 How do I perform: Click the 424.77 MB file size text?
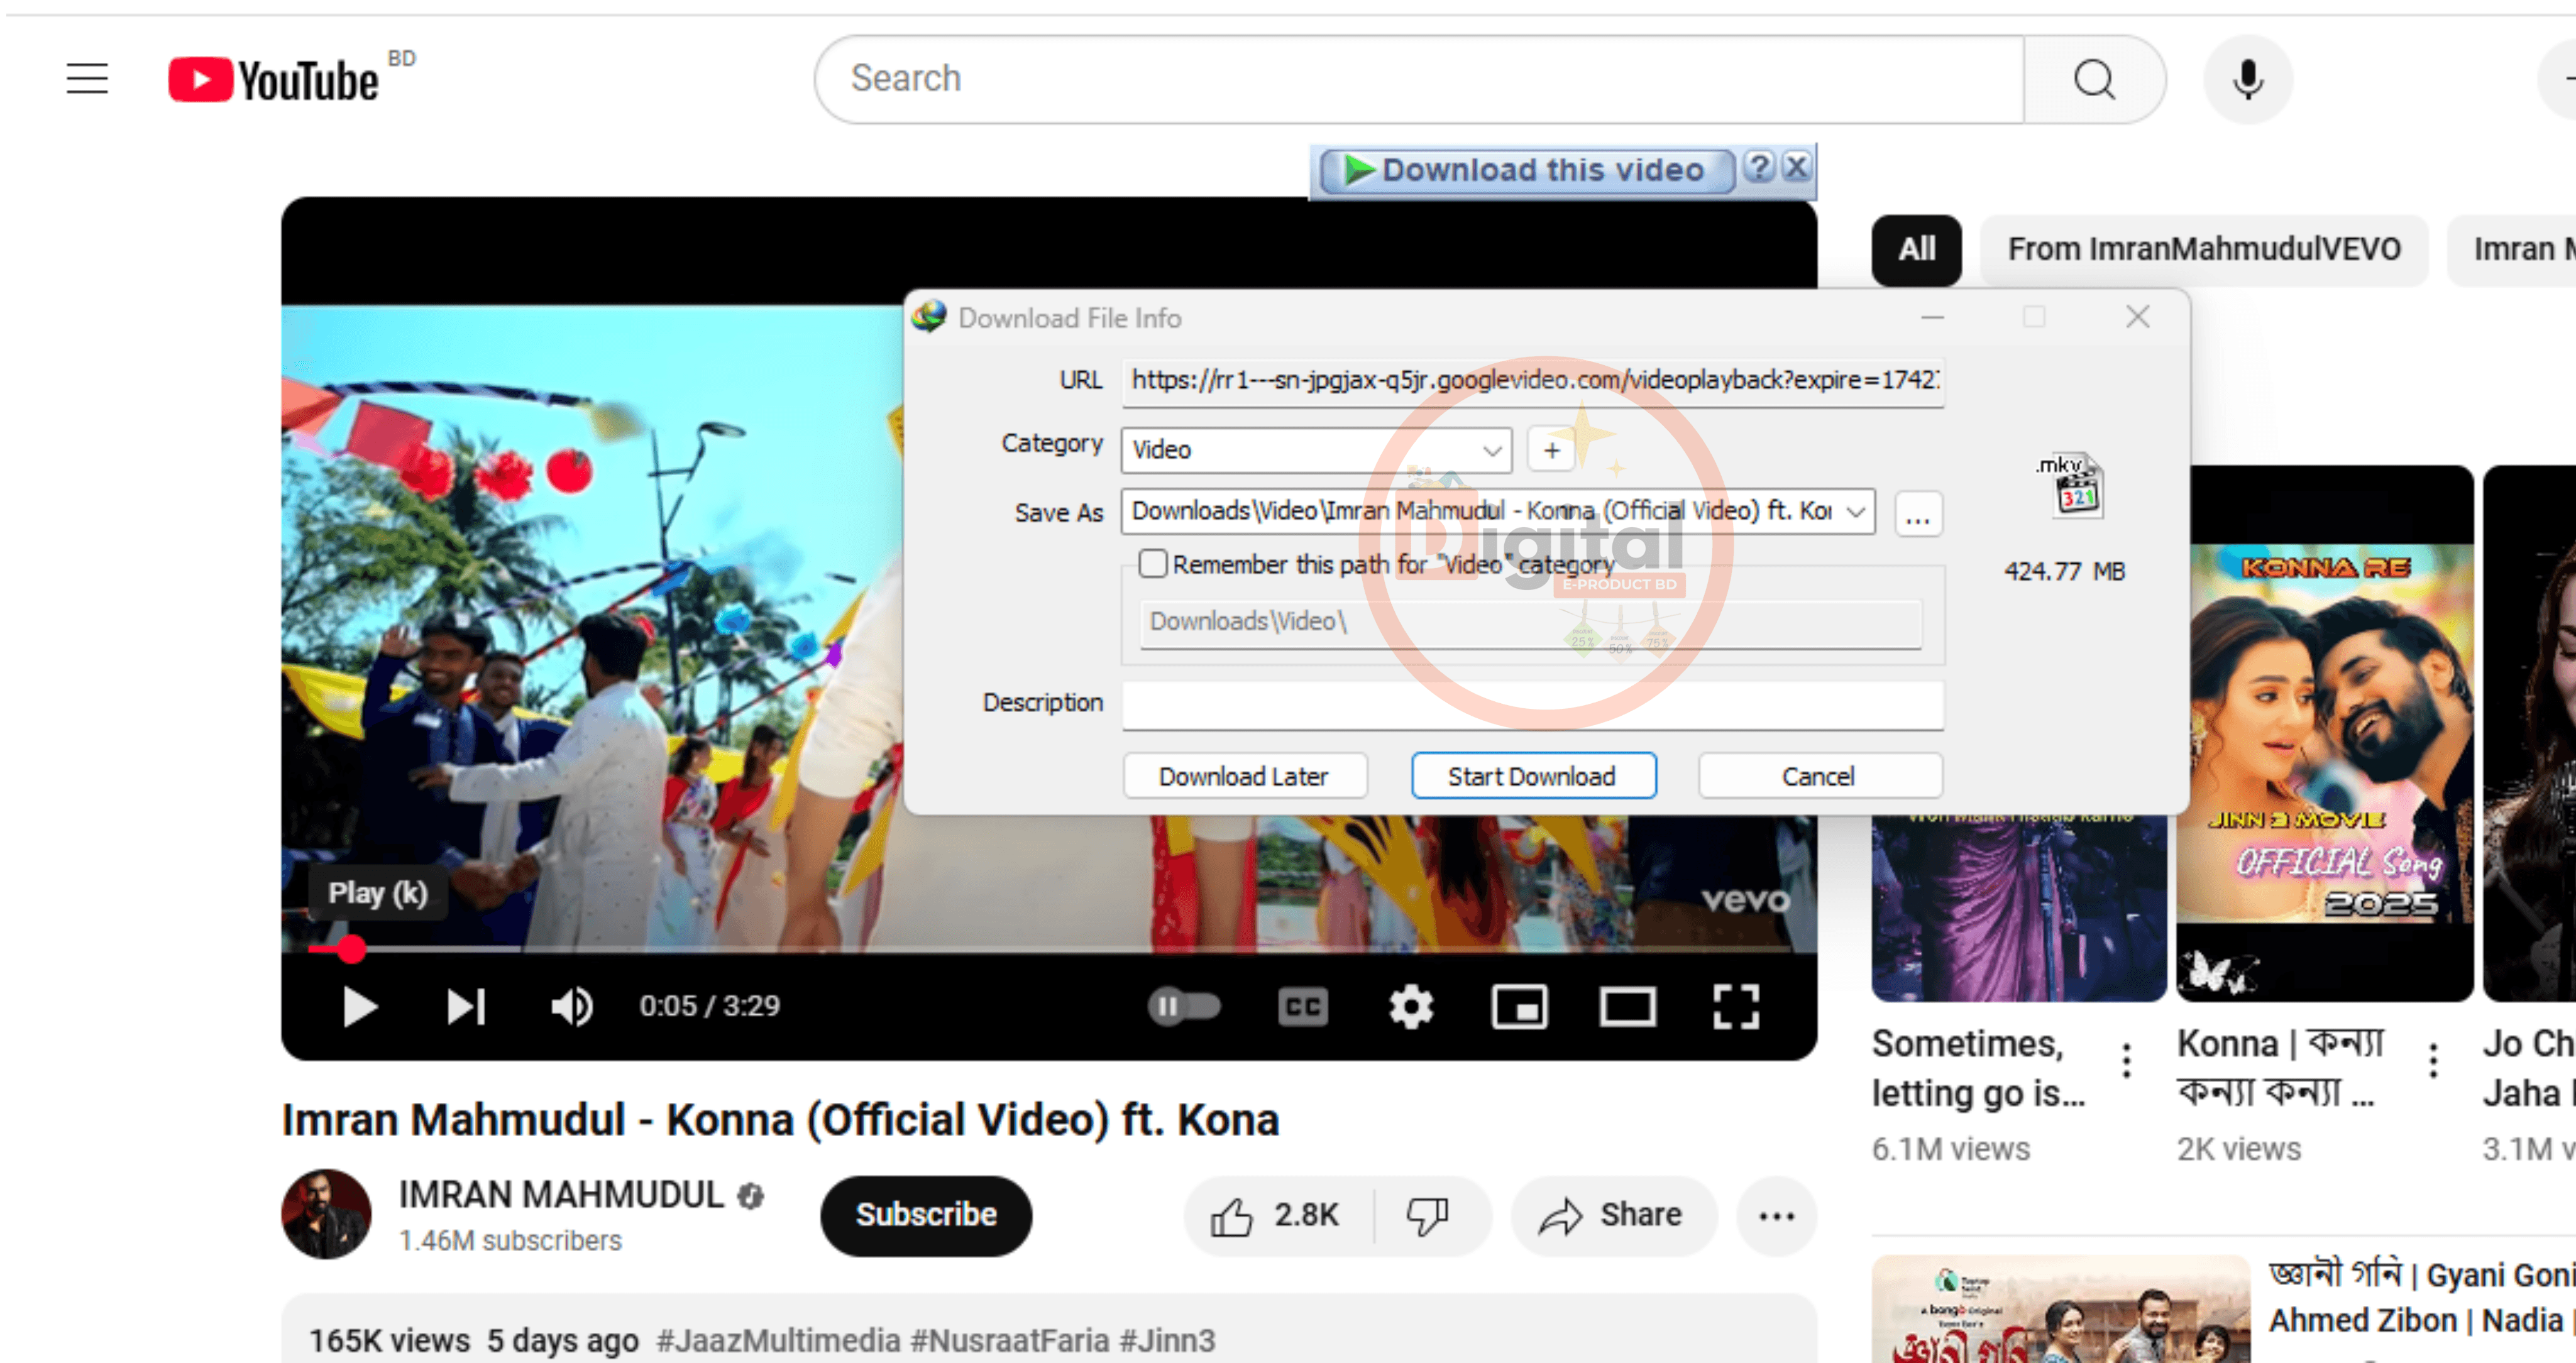pyautogui.click(x=2064, y=571)
